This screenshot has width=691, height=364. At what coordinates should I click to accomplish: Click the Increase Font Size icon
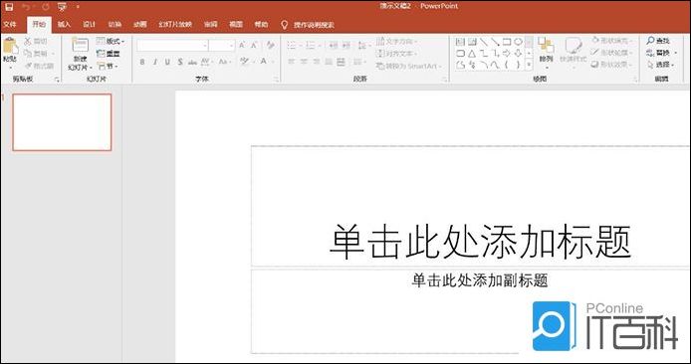pyautogui.click(x=242, y=46)
